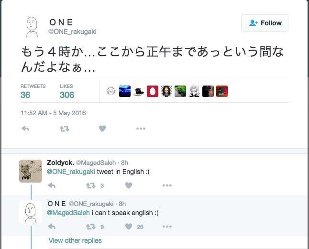Reply to Zoldyck's tweet

[x=52, y=185]
